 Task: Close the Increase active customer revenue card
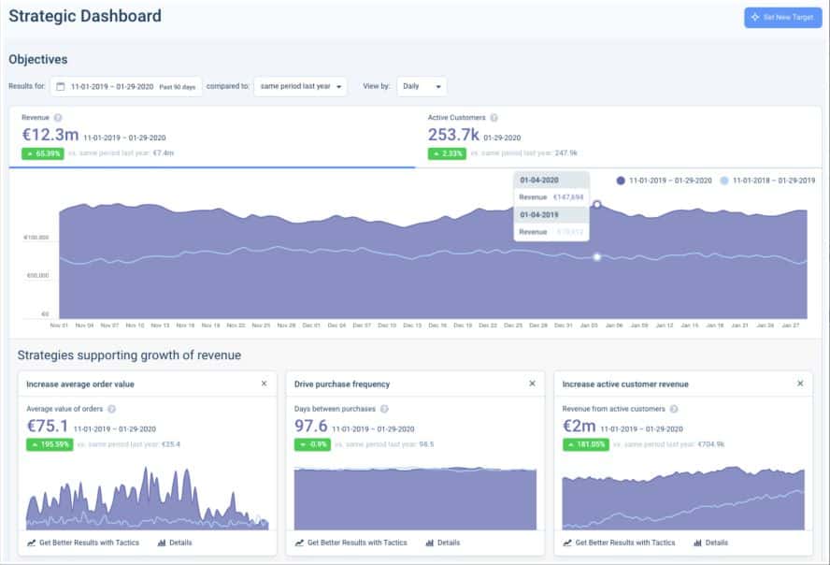coord(800,384)
